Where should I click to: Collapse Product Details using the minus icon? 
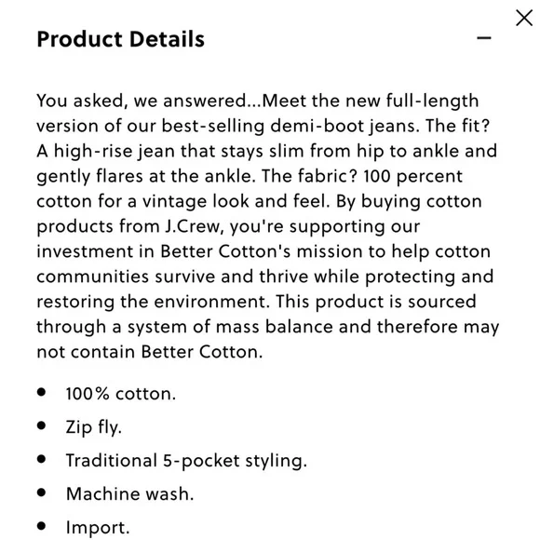pos(483,38)
